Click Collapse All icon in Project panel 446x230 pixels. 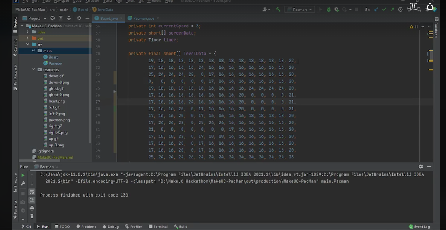[x=68, y=18]
